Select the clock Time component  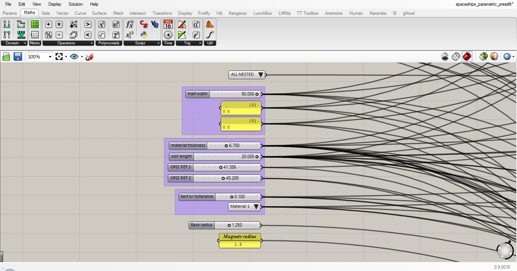[x=168, y=35]
